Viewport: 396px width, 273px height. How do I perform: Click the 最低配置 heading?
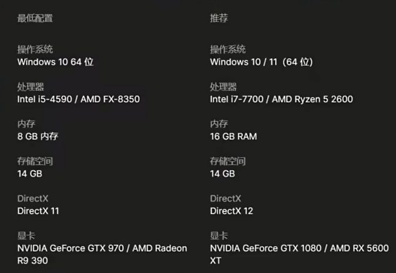pos(35,18)
